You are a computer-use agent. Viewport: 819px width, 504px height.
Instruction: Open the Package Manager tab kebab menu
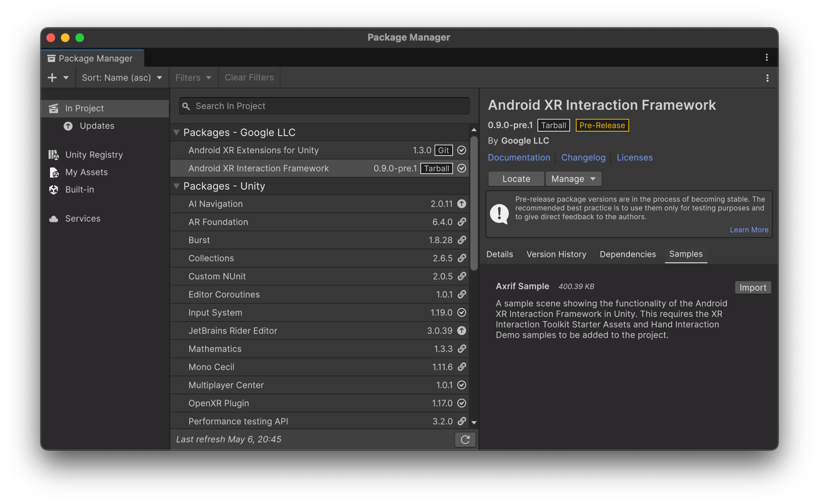(767, 58)
